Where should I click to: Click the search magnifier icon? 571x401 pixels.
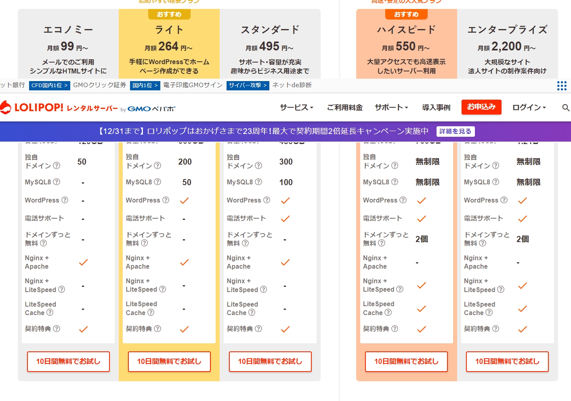click(565, 108)
